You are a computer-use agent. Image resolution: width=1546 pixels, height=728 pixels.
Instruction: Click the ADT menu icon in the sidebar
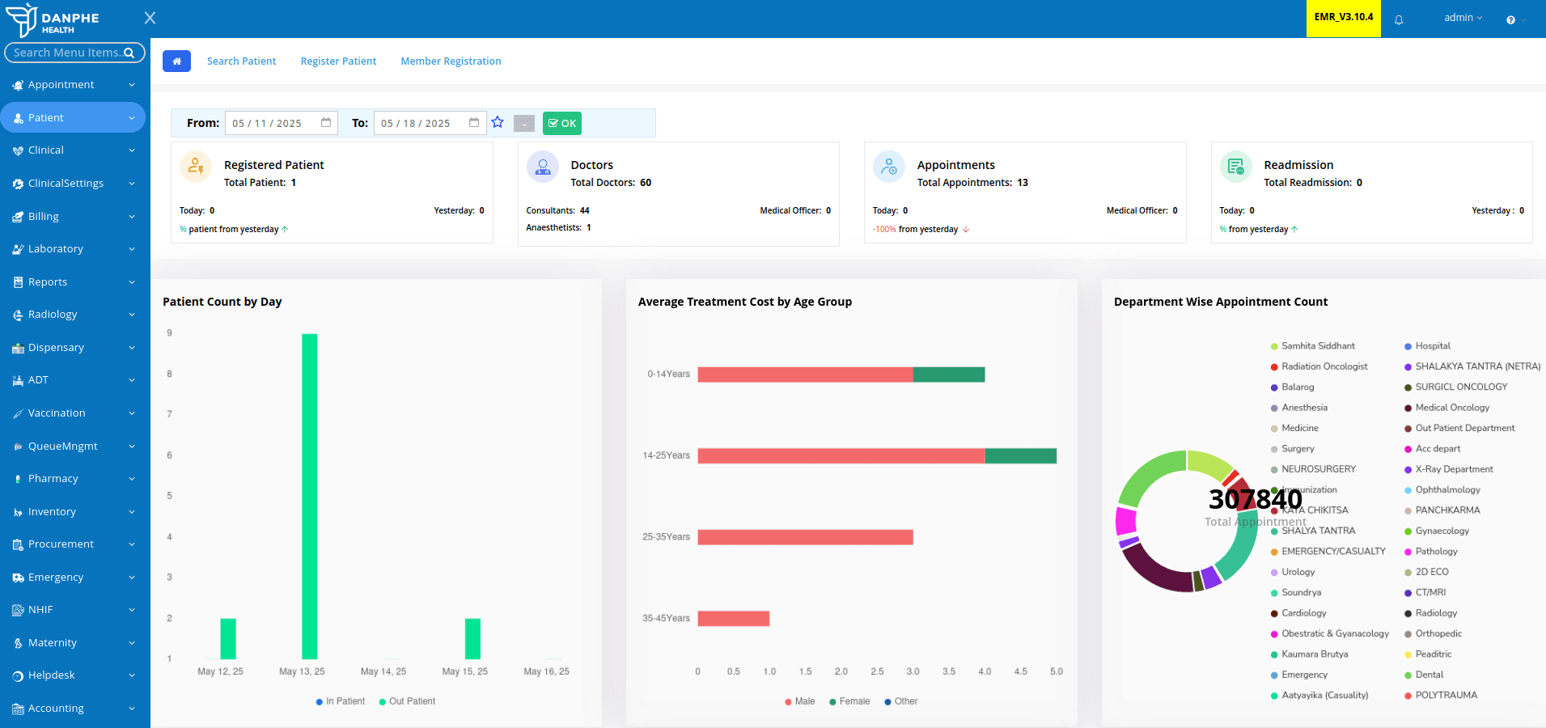[18, 380]
